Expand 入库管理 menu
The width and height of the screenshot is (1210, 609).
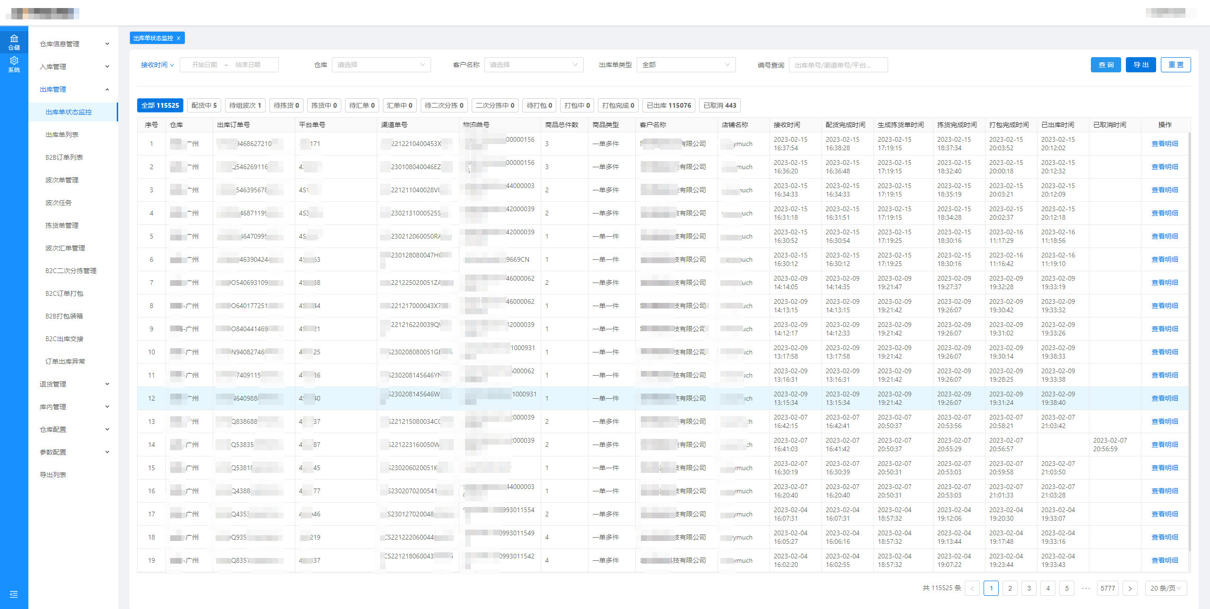click(x=73, y=67)
